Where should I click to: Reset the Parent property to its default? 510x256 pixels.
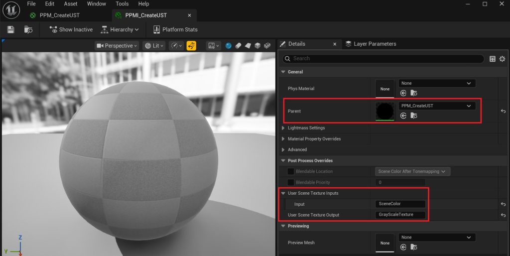tap(503, 112)
